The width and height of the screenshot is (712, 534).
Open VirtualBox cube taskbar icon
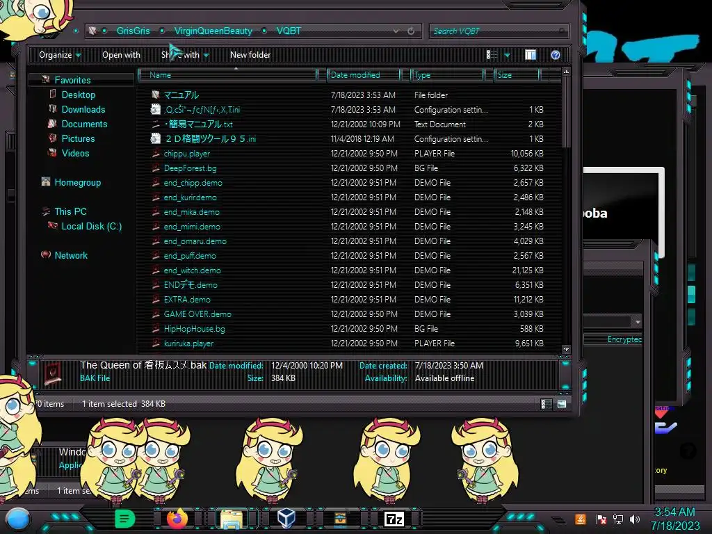(x=286, y=519)
